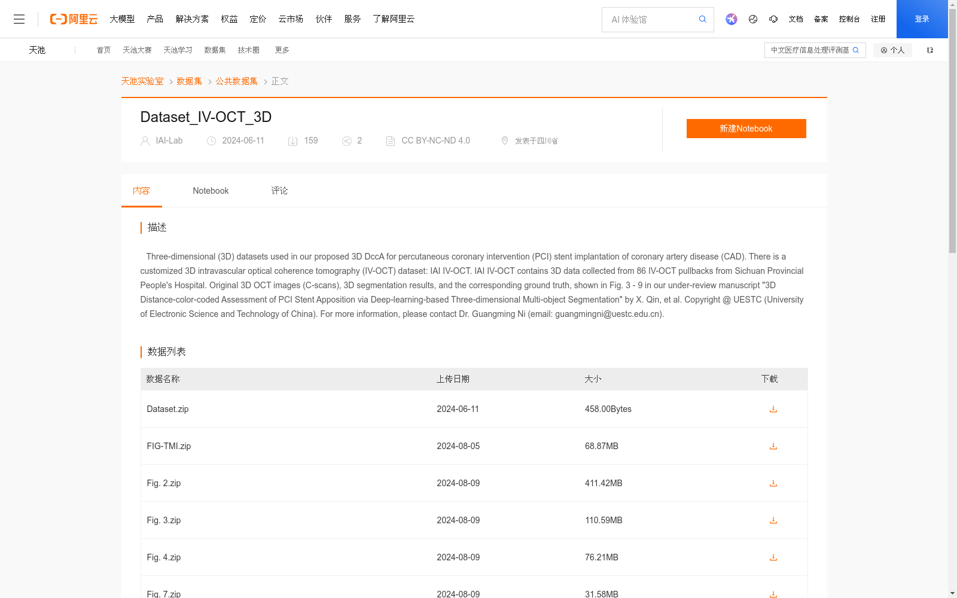Image resolution: width=957 pixels, height=598 pixels.
Task: Download Fig. 4.zip via its download icon
Action: (773, 557)
